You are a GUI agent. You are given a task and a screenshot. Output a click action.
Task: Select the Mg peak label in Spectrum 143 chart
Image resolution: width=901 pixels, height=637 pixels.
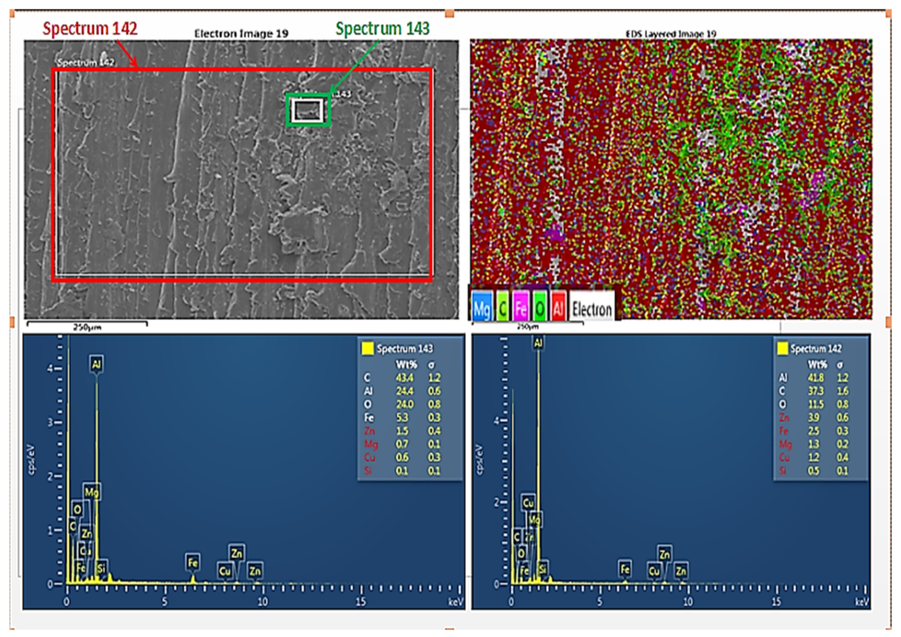(x=91, y=492)
